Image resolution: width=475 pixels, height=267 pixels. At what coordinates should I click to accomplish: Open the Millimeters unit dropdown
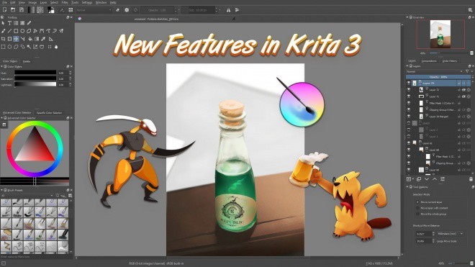click(450, 234)
